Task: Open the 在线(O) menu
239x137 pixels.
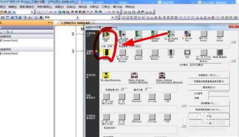Action: [x=71, y=7]
